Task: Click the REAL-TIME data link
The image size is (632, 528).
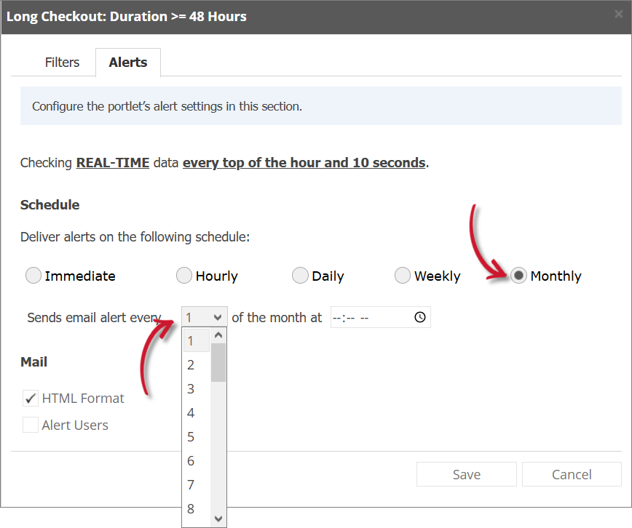Action: 112,163
